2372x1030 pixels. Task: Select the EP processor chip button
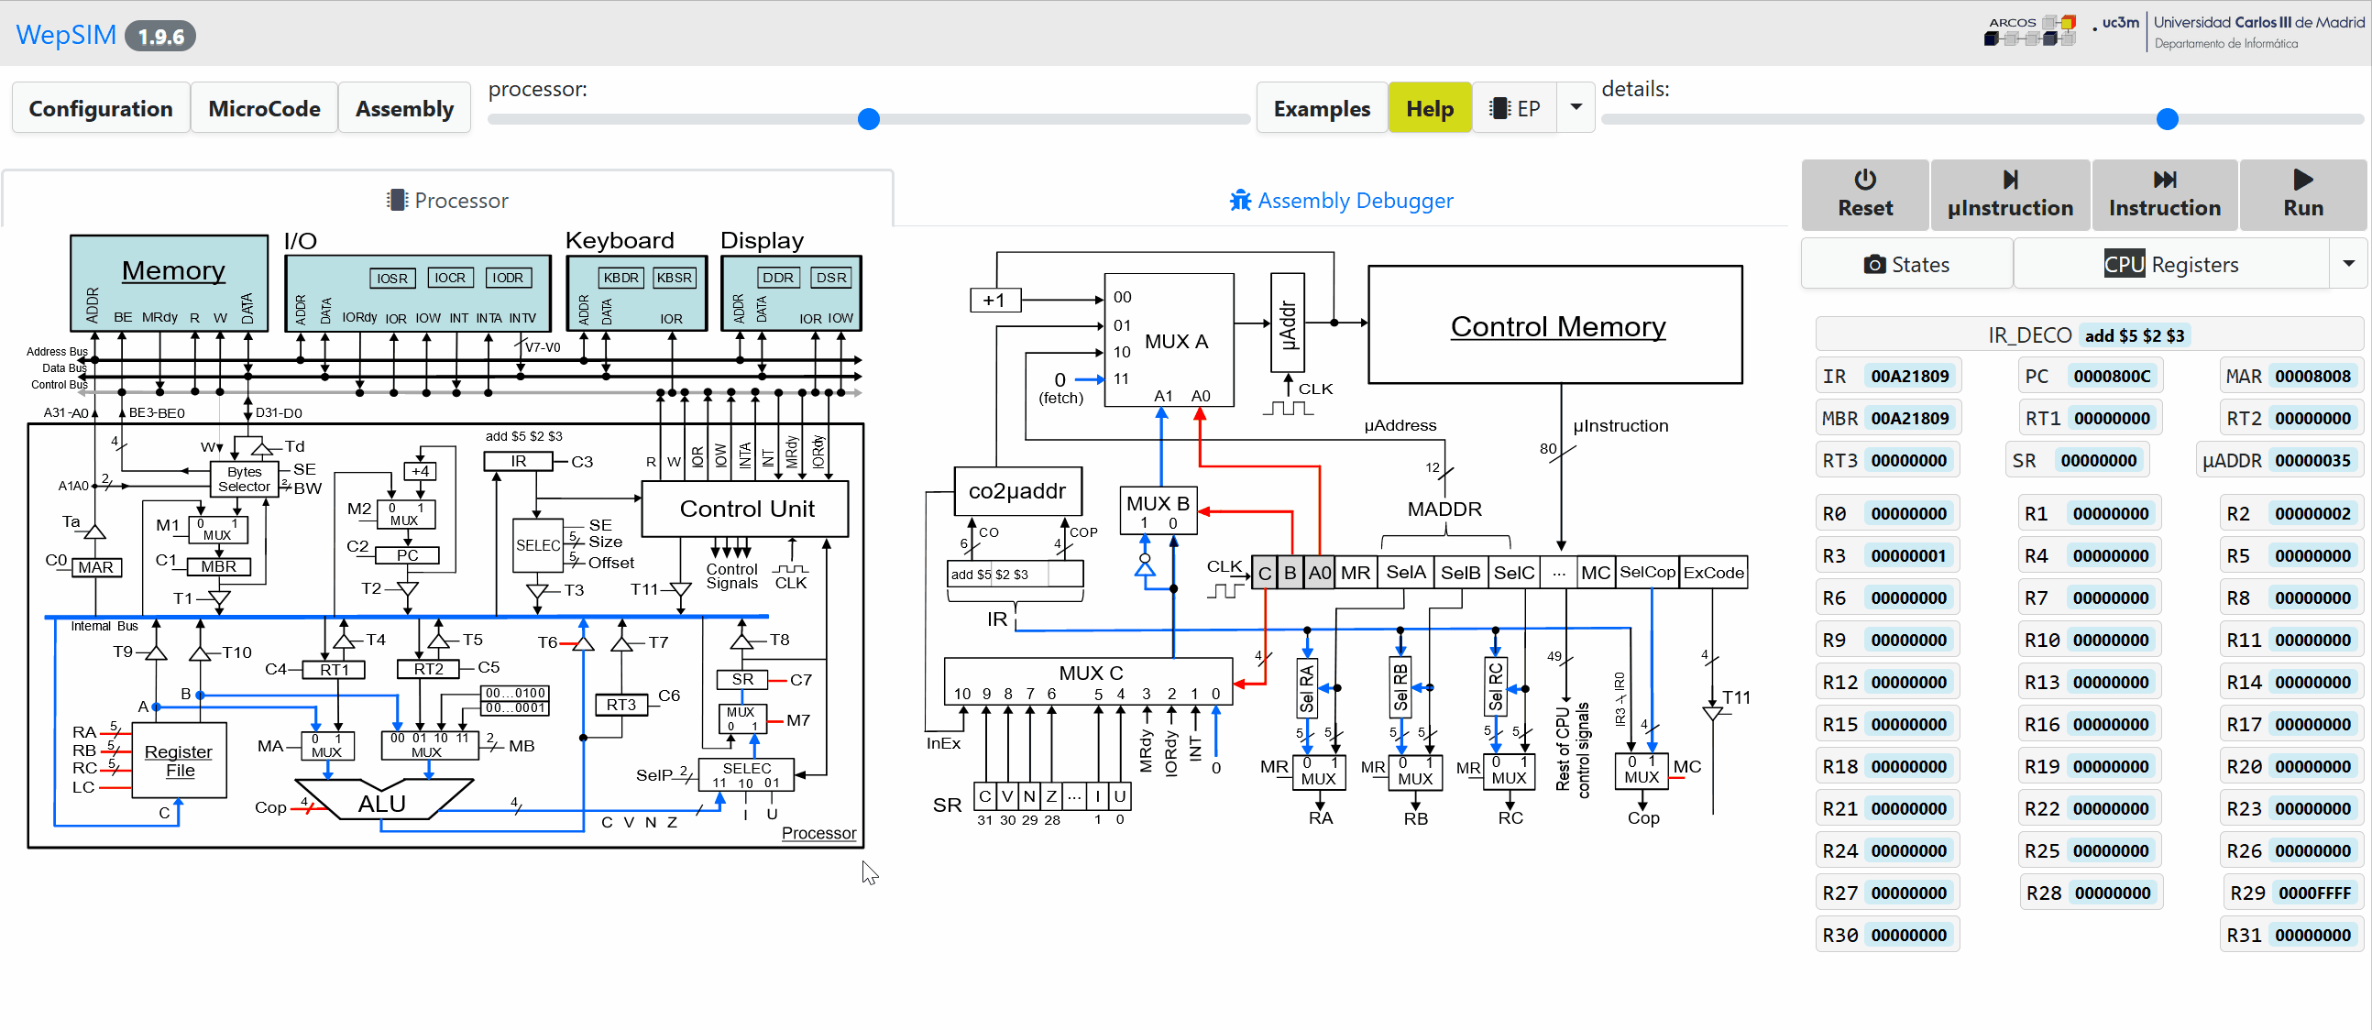point(1515,108)
